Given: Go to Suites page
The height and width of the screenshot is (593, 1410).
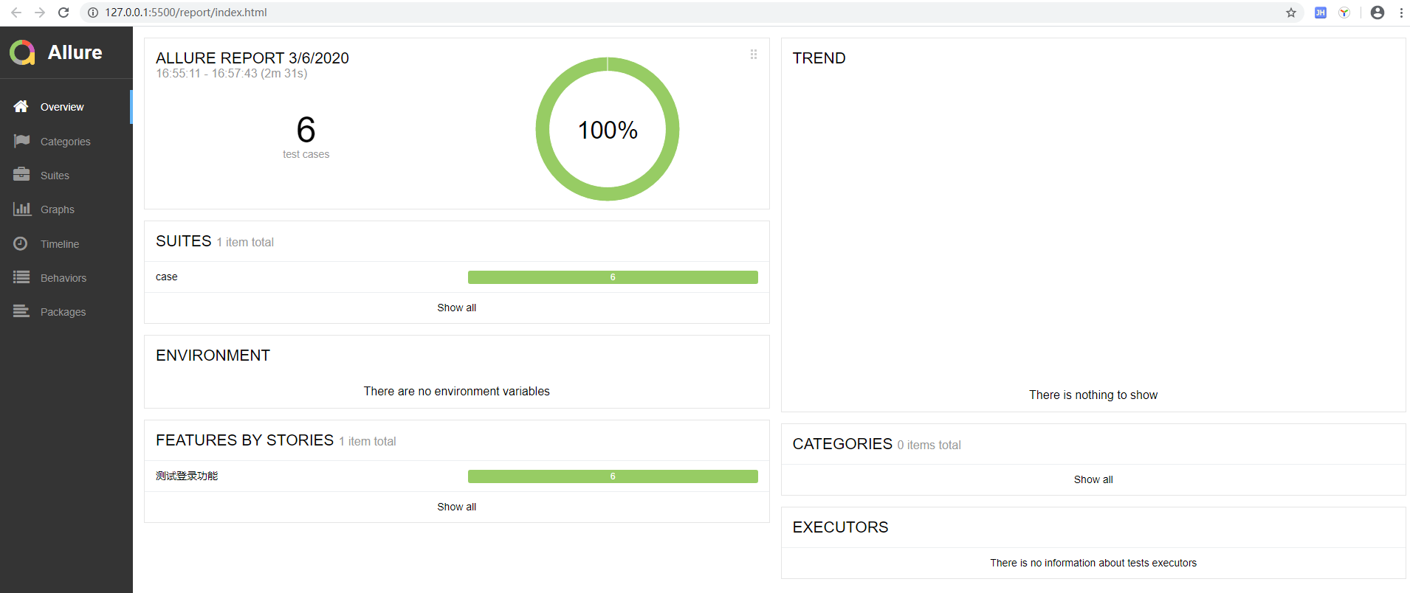Looking at the screenshot, I should click(66, 176).
